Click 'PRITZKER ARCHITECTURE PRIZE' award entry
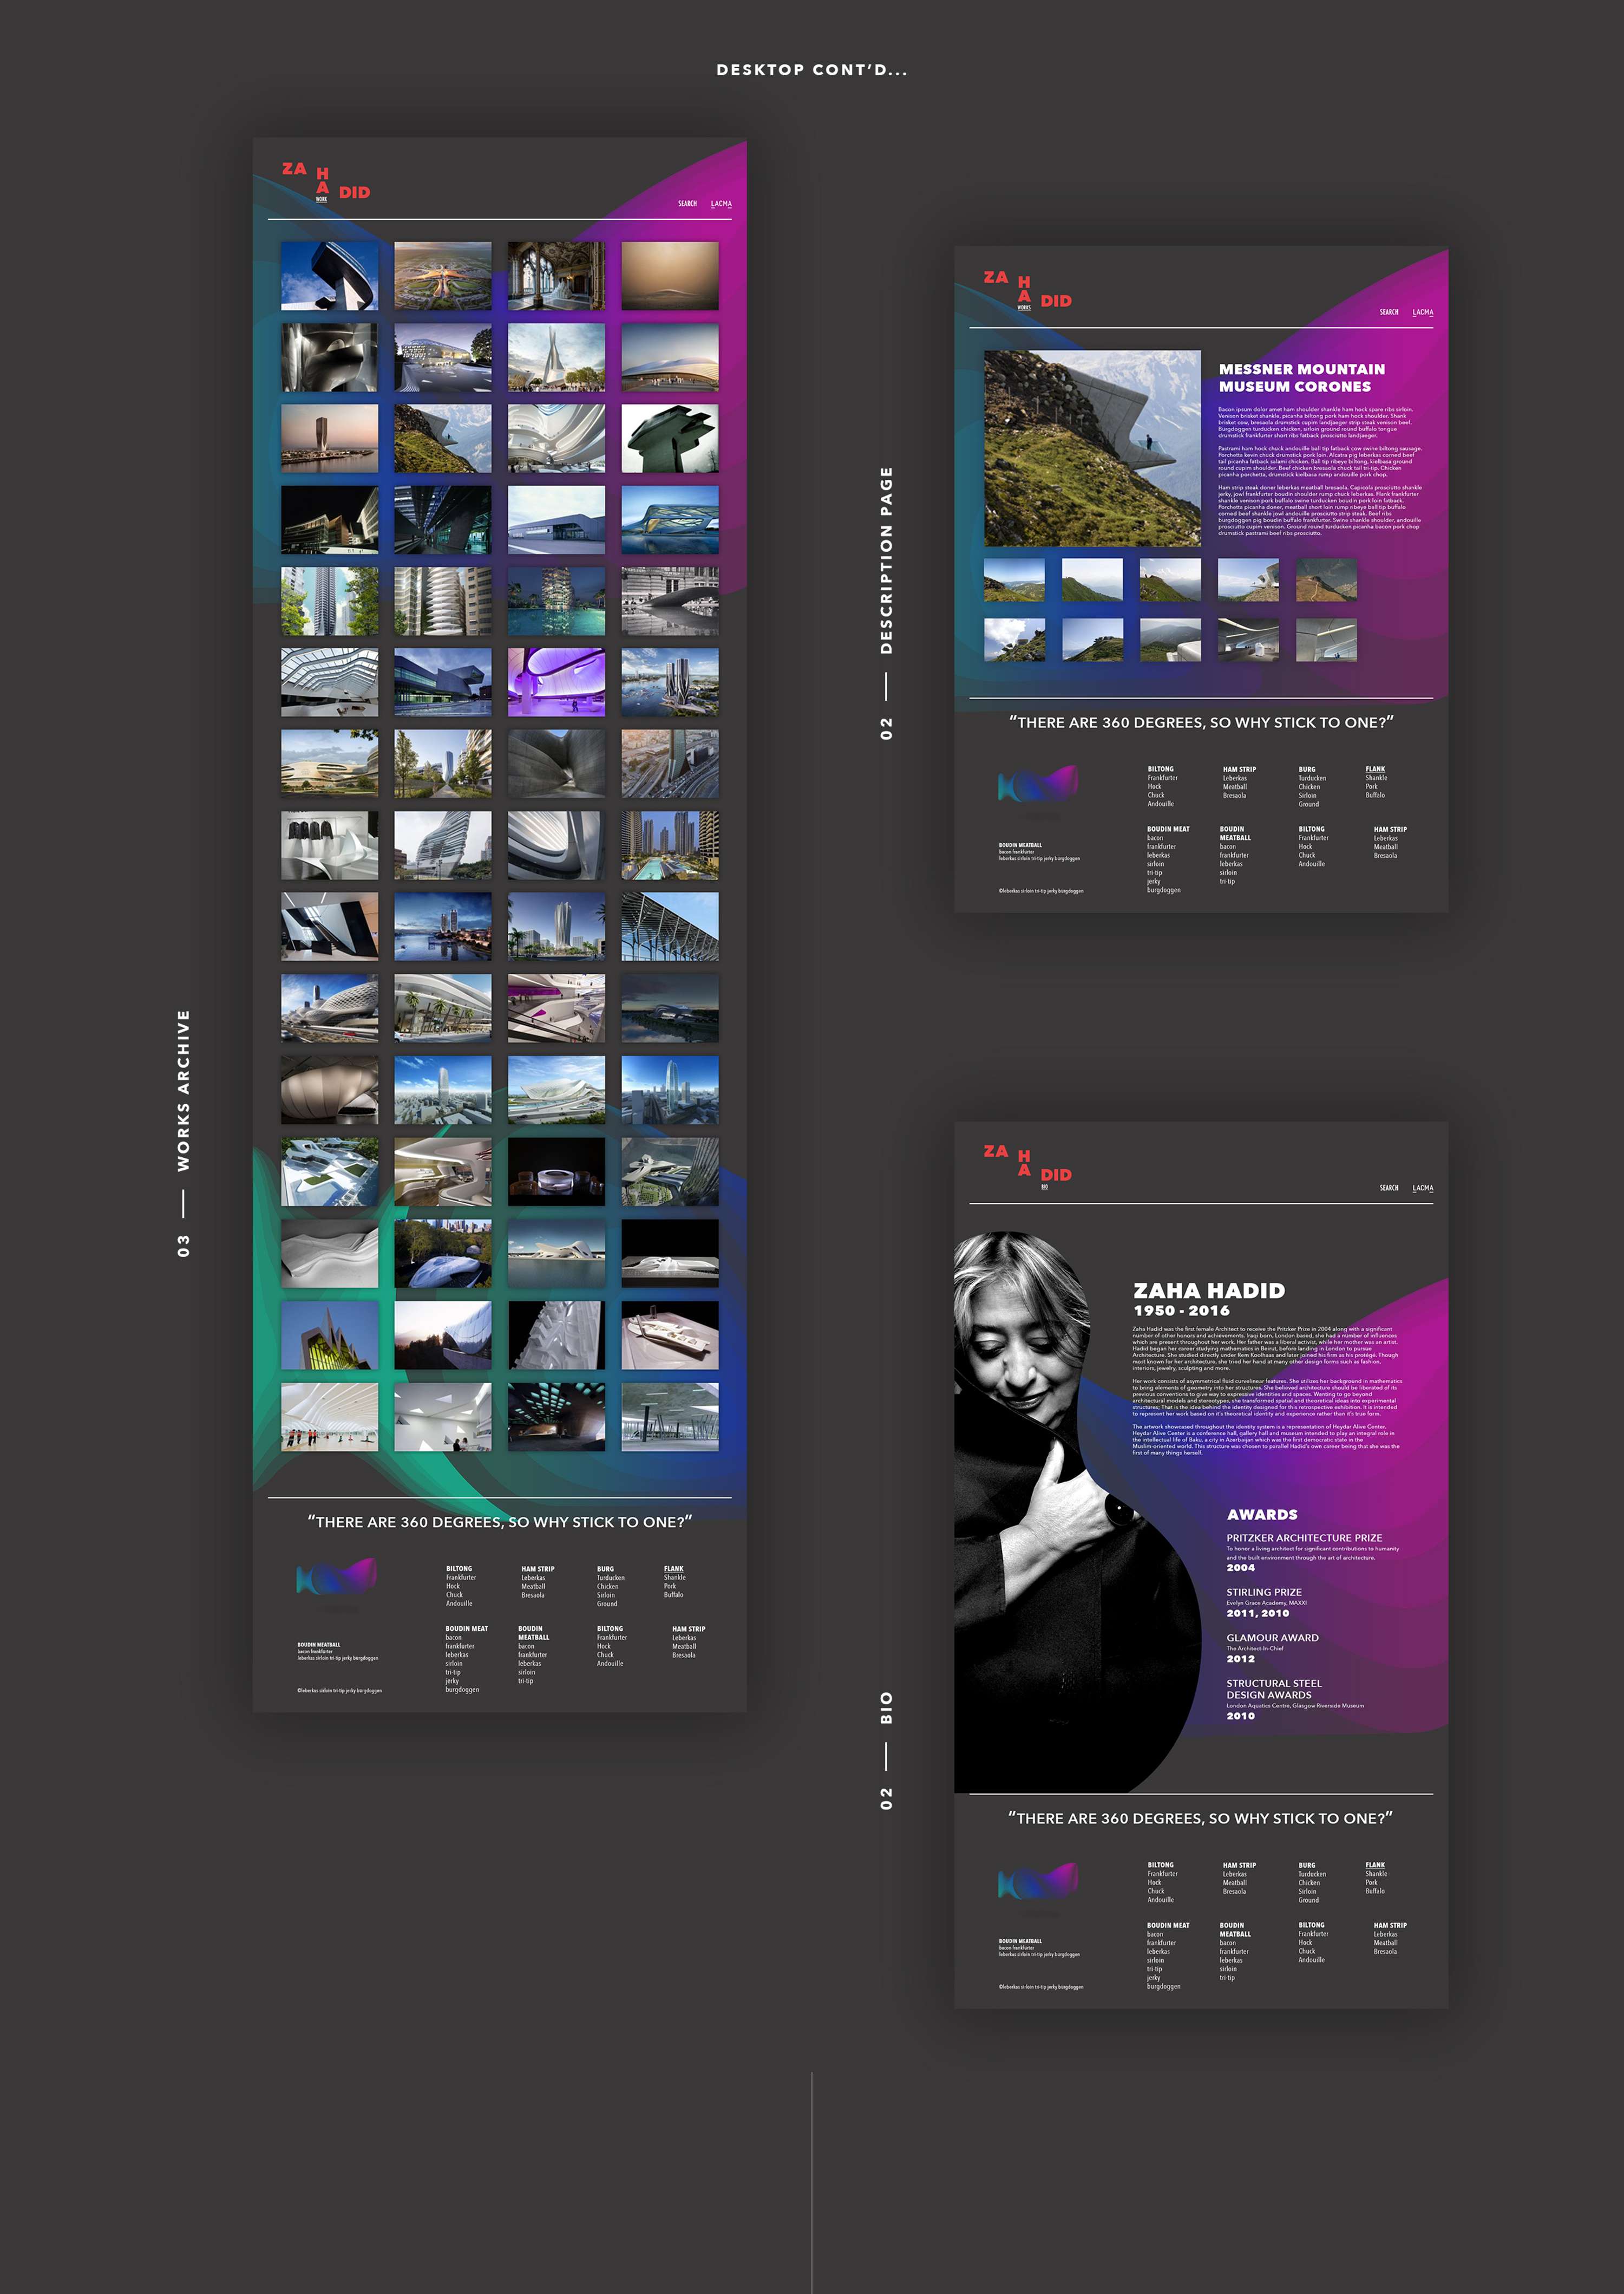 (x=1304, y=1537)
